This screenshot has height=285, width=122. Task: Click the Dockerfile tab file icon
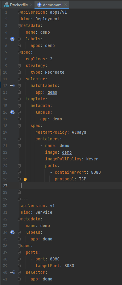(x=7, y=5)
